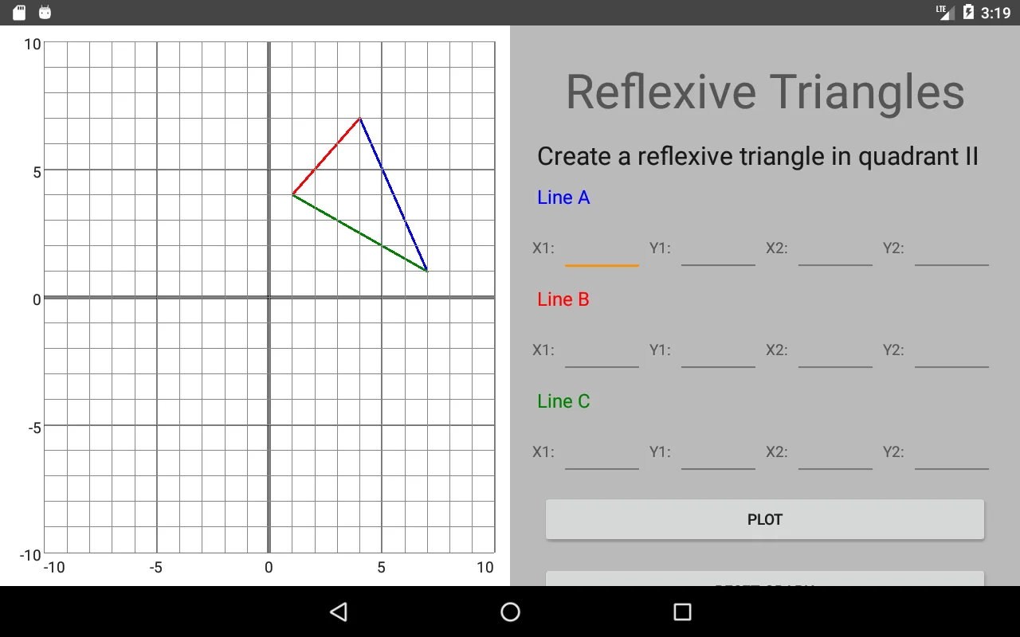Focus Line A Y2 input field
The image size is (1020, 637).
point(951,248)
